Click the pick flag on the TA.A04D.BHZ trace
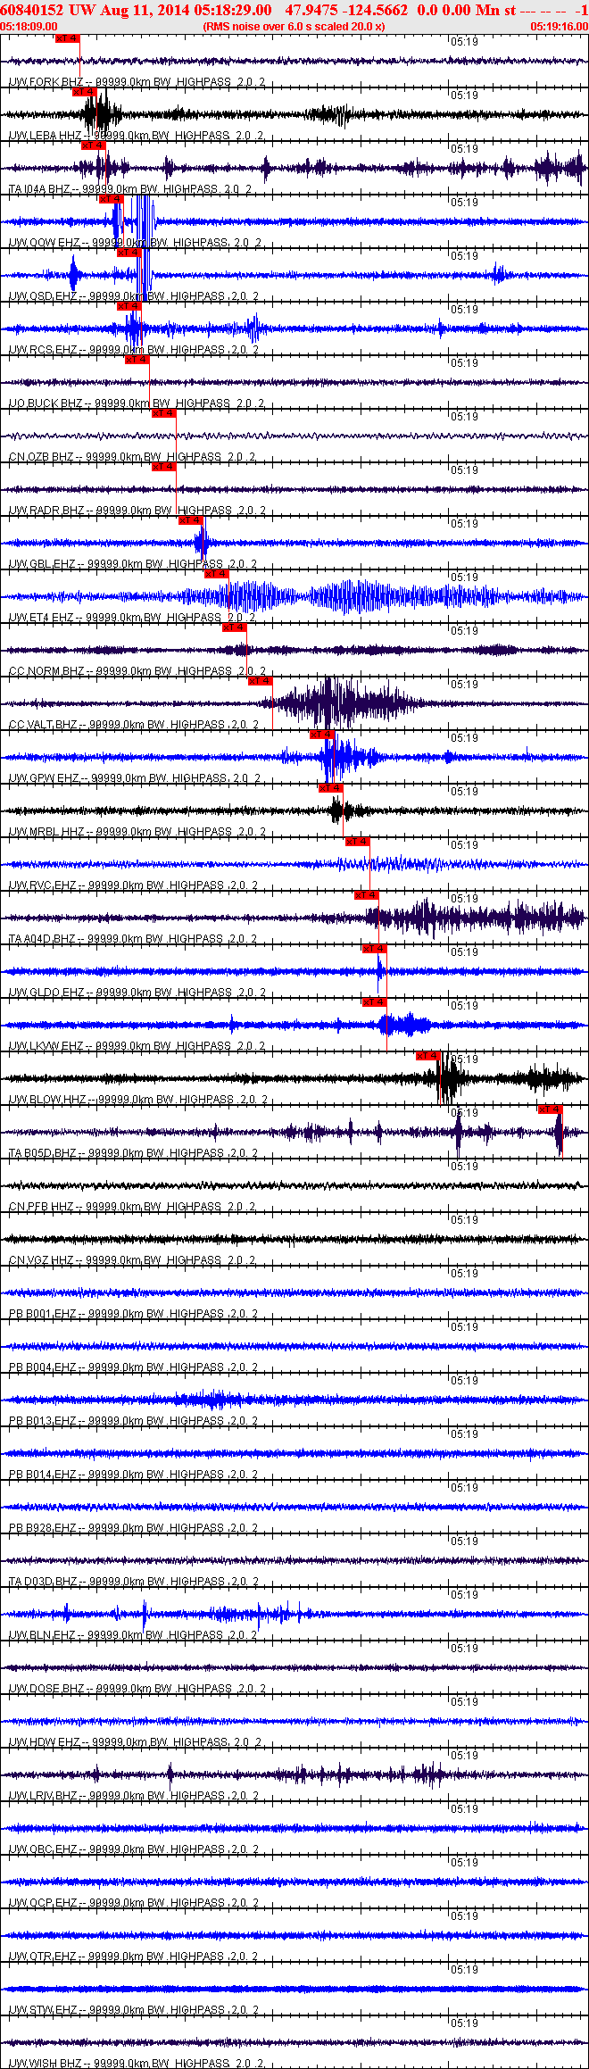 click(x=367, y=895)
